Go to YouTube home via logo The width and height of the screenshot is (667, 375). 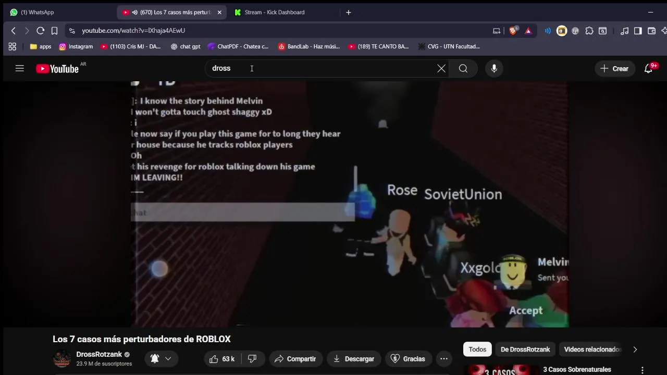pos(57,69)
